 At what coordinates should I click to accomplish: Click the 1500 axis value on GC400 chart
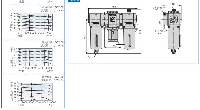(26, 68)
